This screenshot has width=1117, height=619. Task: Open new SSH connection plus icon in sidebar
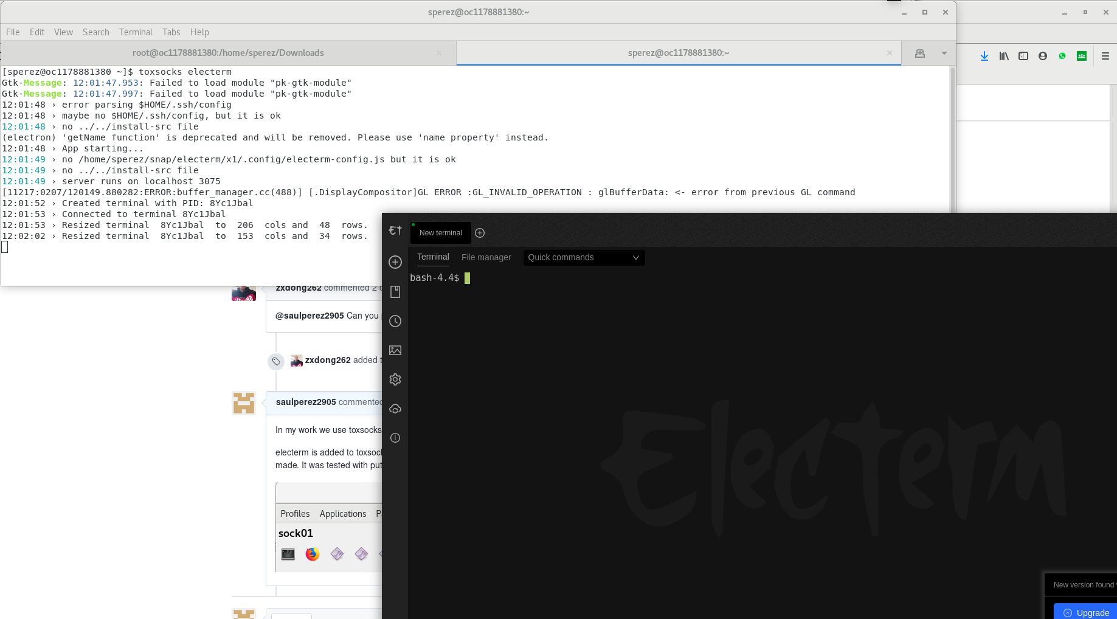395,262
